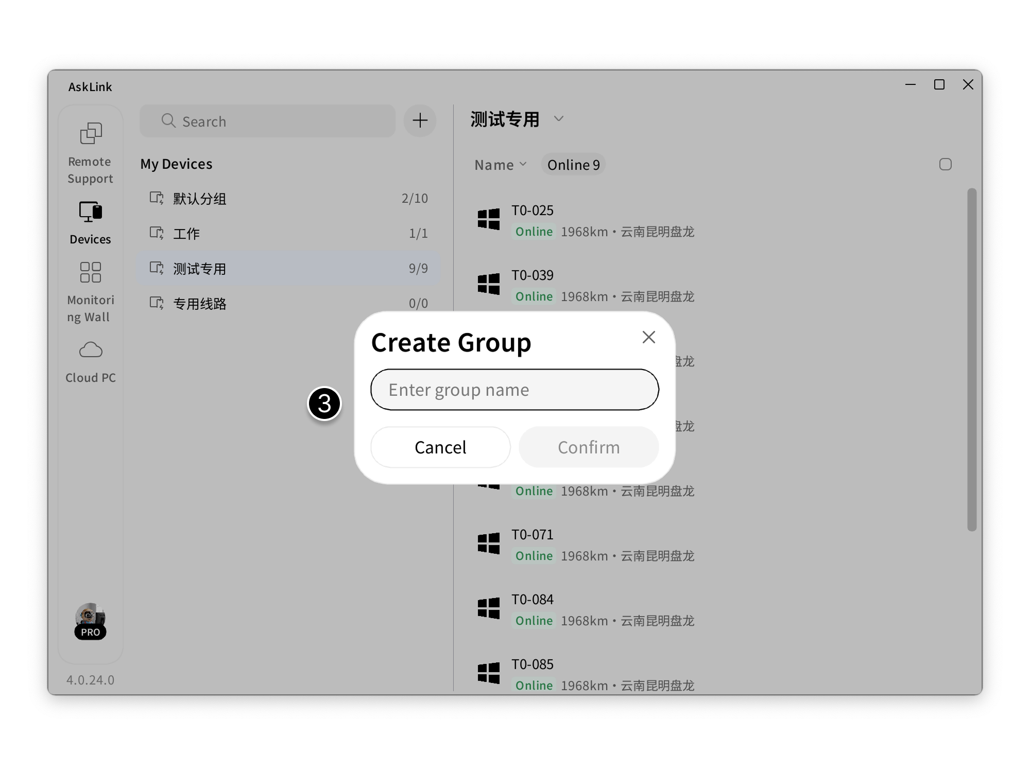Confirm the new group creation
The image size is (1030, 772).
(x=588, y=447)
